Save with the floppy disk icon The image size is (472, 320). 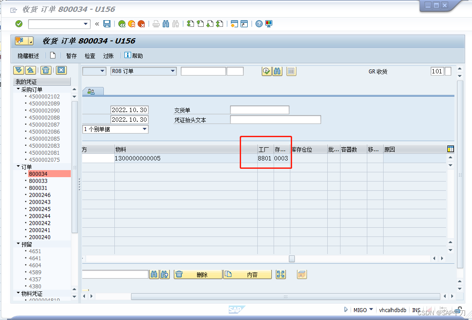(x=107, y=24)
